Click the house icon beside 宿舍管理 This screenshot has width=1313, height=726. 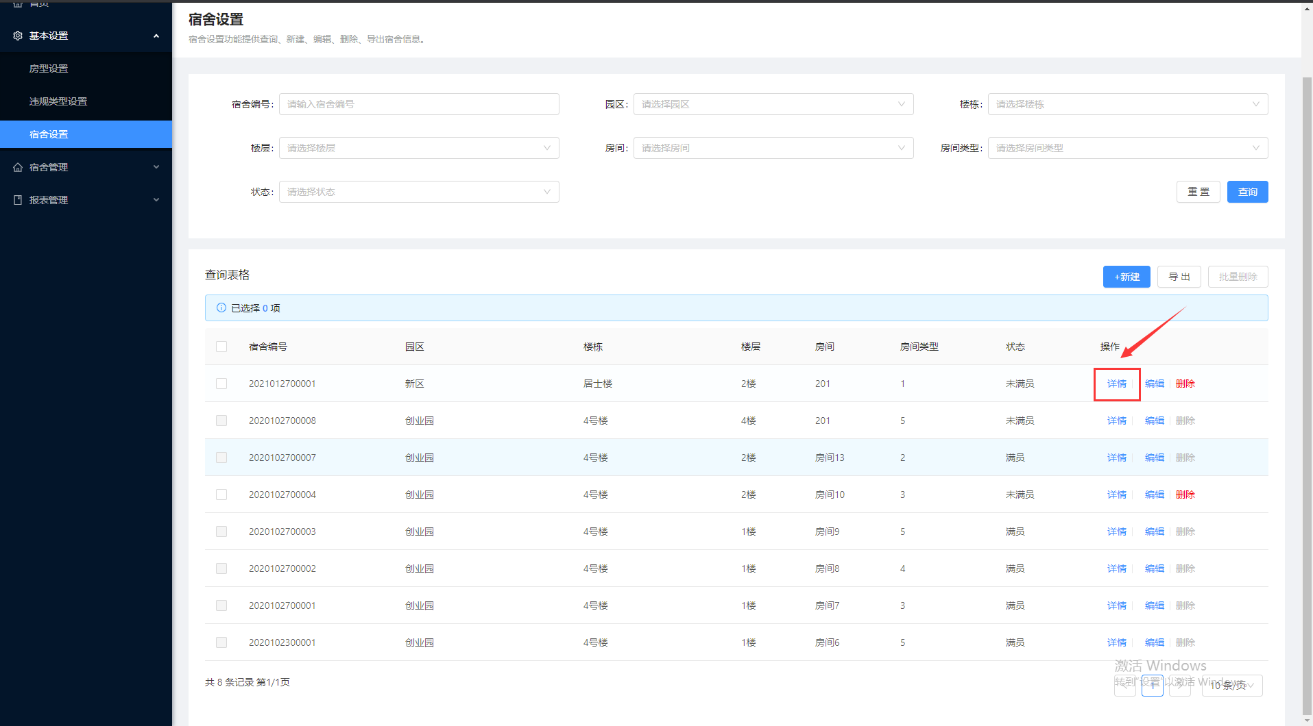coord(18,167)
